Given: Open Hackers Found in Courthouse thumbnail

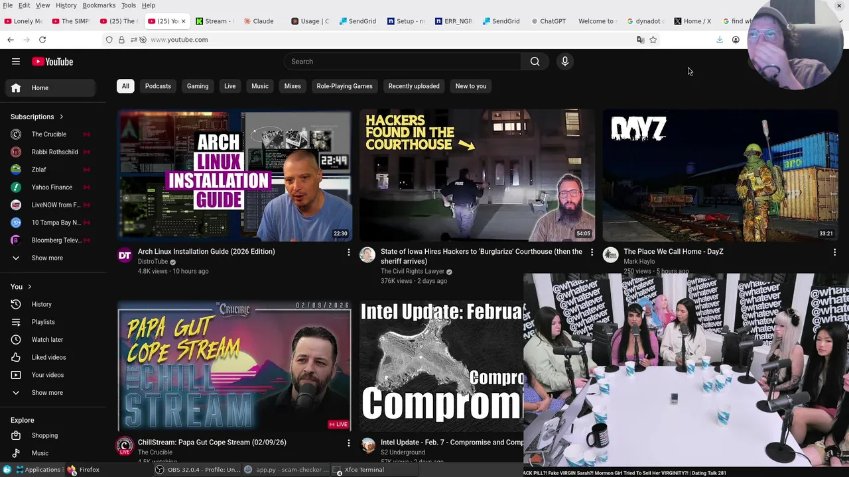Looking at the screenshot, I should 477,176.
